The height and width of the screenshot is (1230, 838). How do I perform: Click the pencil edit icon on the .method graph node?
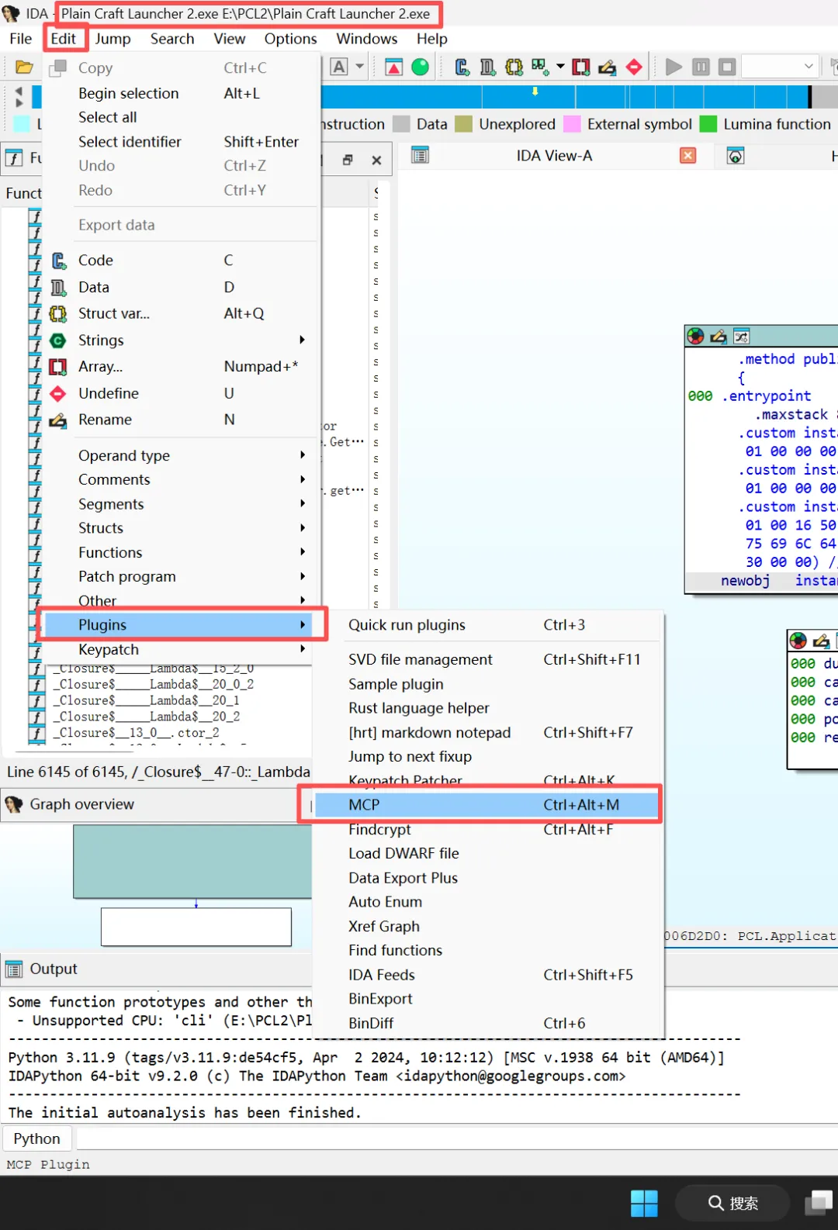tap(719, 336)
